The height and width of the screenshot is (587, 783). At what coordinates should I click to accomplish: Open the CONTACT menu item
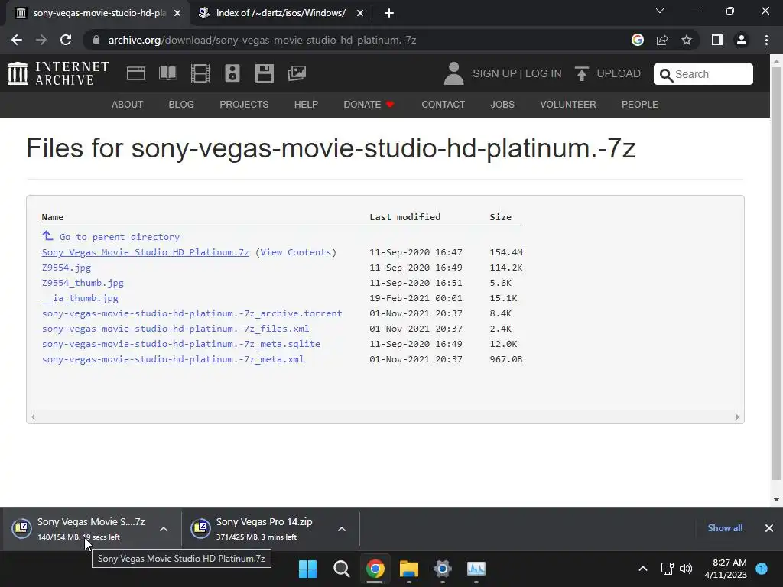(x=443, y=104)
